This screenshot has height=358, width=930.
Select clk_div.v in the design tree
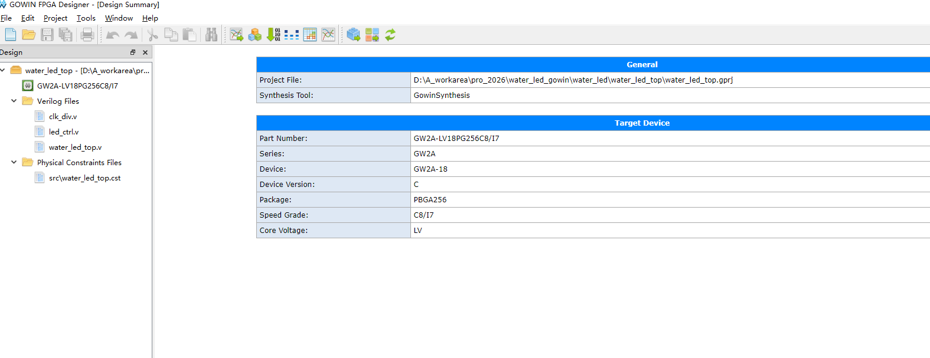tap(63, 116)
